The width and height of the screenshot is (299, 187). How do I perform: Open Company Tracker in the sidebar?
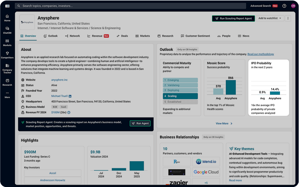[7, 69]
